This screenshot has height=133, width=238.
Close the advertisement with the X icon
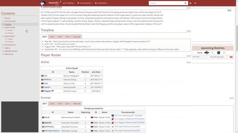tap(231, 10)
